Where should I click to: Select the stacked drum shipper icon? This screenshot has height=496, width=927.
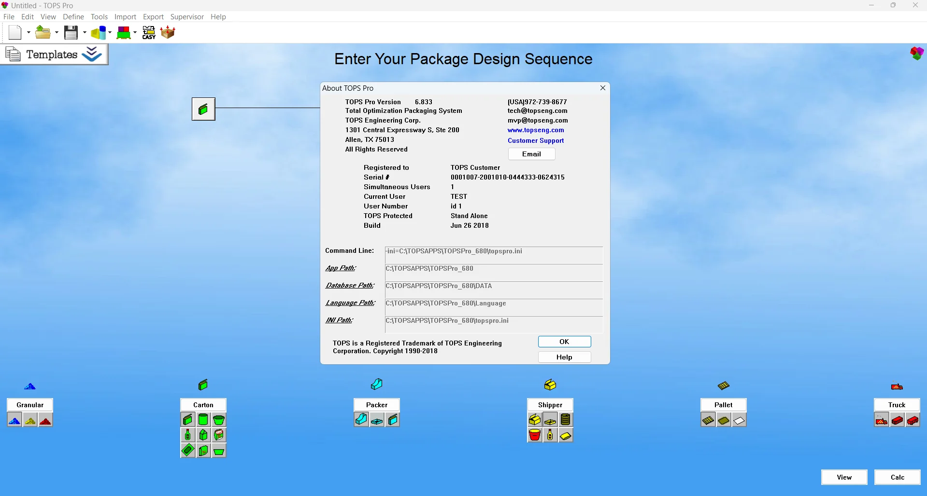(566, 420)
